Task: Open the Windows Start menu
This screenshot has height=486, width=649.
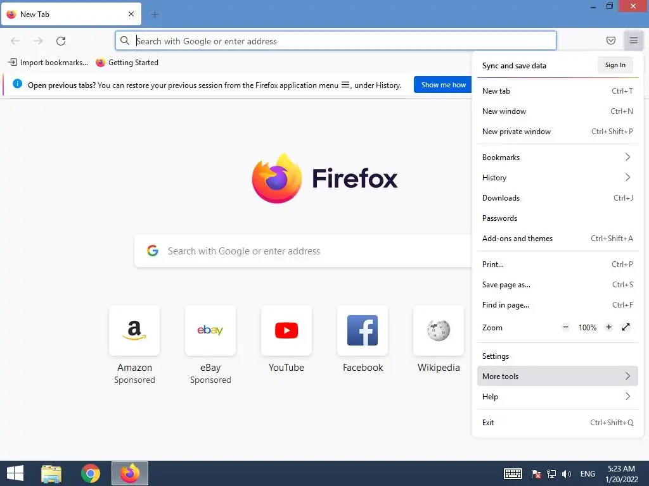Action: click(x=15, y=473)
